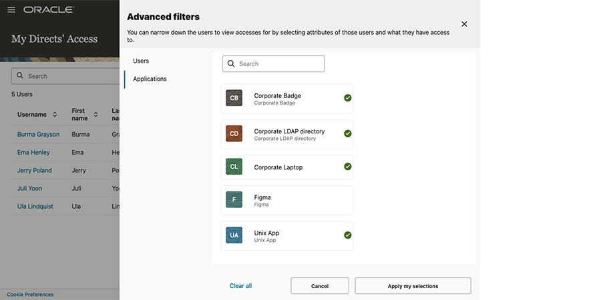Switch to the Users filter tab
Image resolution: width=593 pixels, height=300 pixels.
pos(141,61)
